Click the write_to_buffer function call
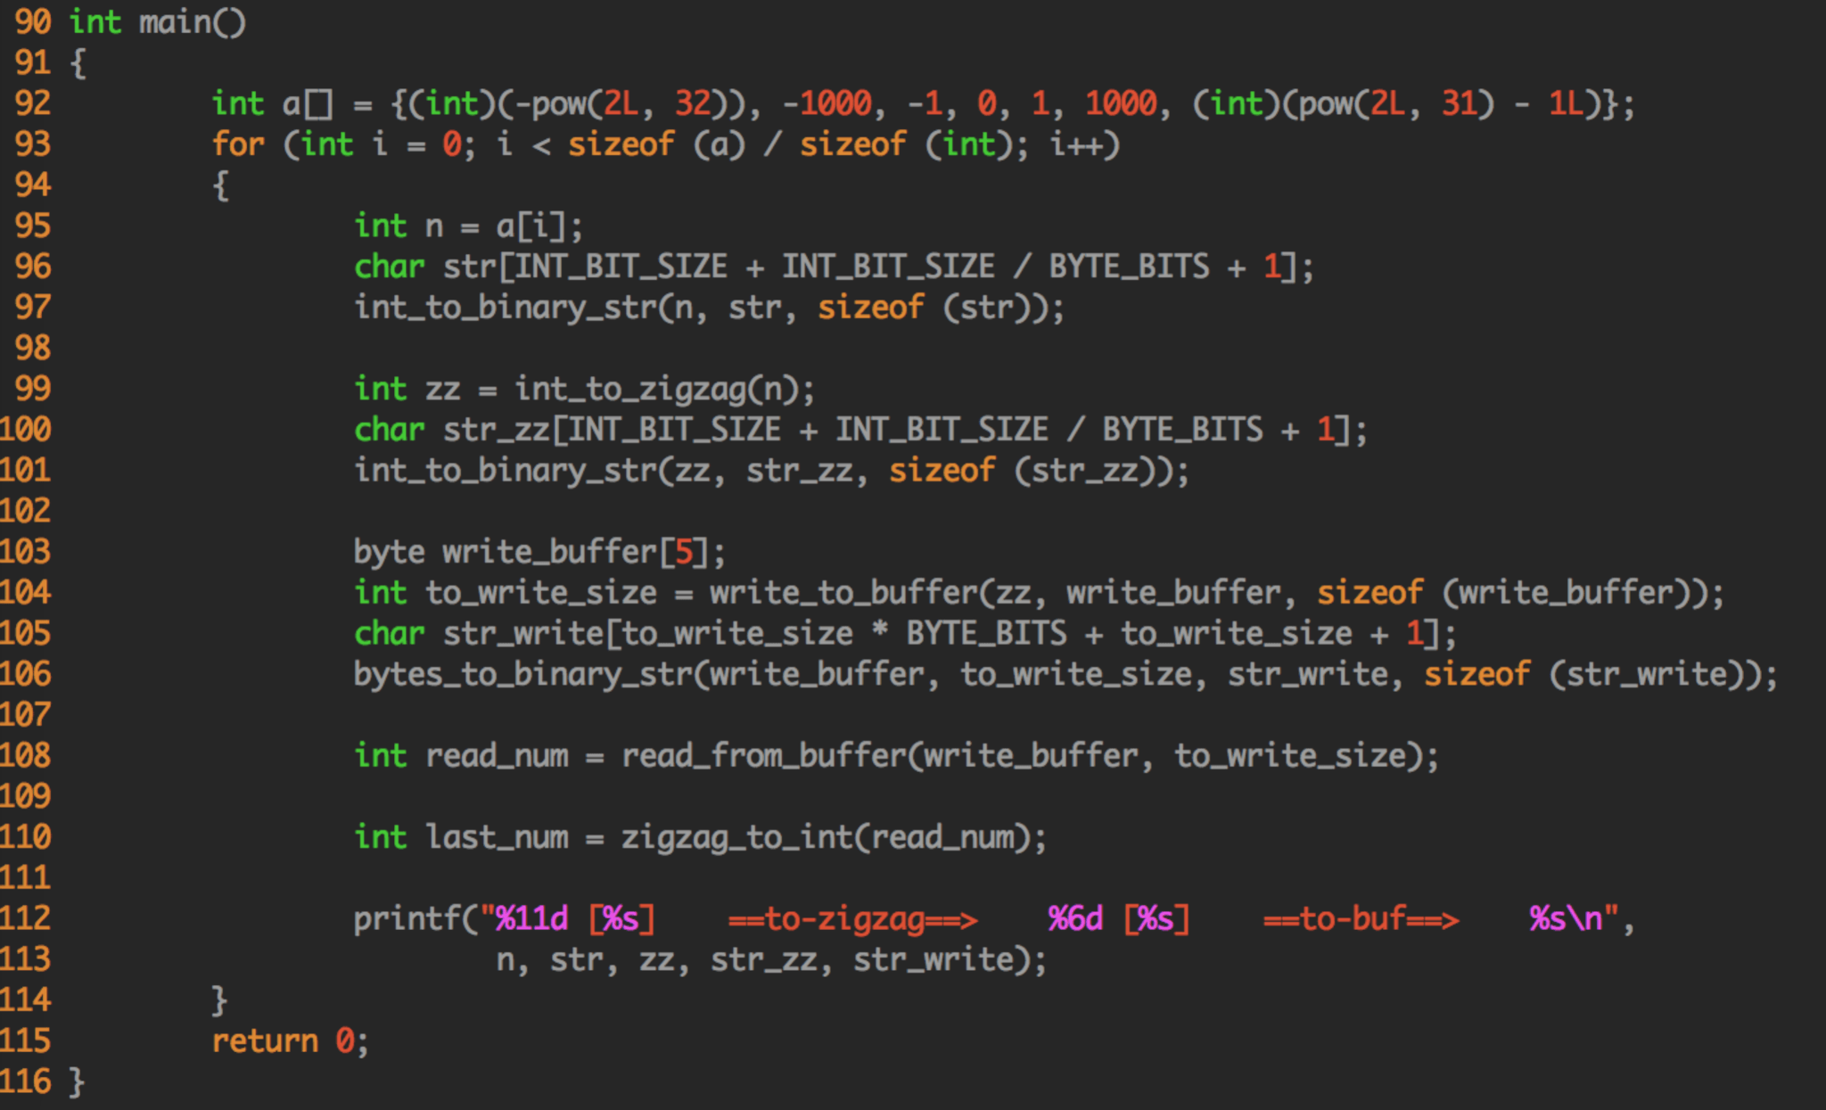This screenshot has width=1826, height=1110. (x=843, y=593)
